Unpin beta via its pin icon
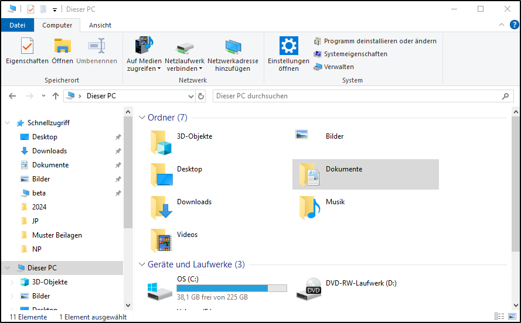Viewport: 521px width, 323px height. point(118,193)
